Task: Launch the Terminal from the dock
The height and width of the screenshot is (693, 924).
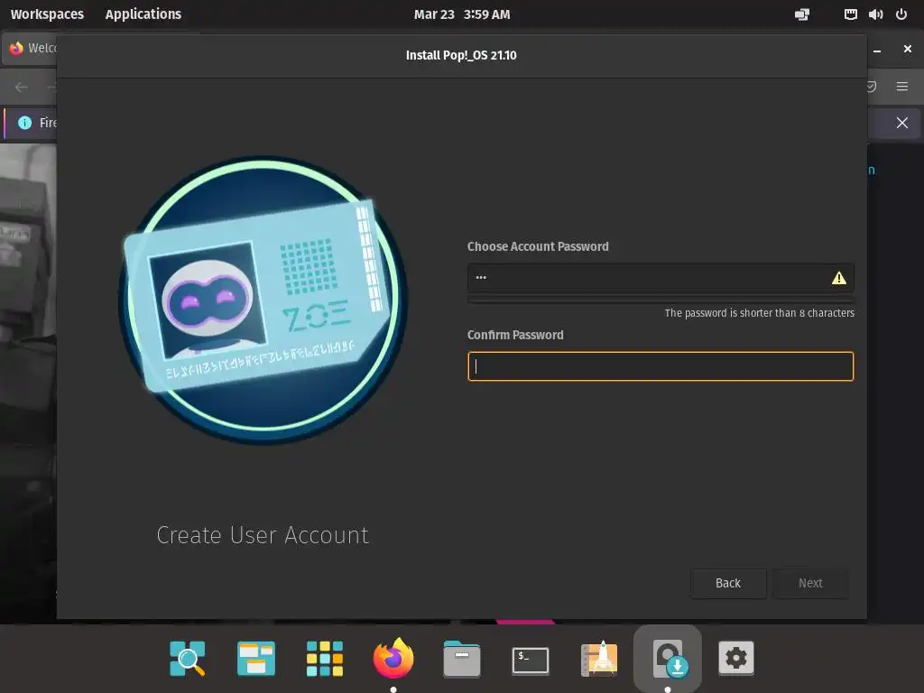Action: (531, 660)
